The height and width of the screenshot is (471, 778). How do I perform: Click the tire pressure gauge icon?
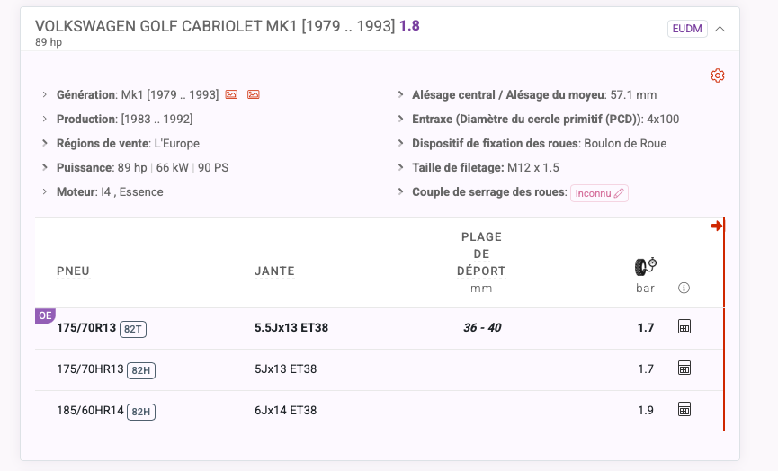click(646, 267)
